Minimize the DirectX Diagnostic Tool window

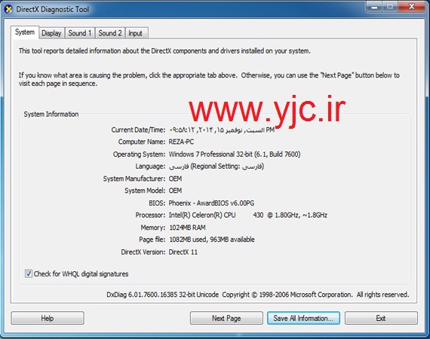tap(374, 7)
